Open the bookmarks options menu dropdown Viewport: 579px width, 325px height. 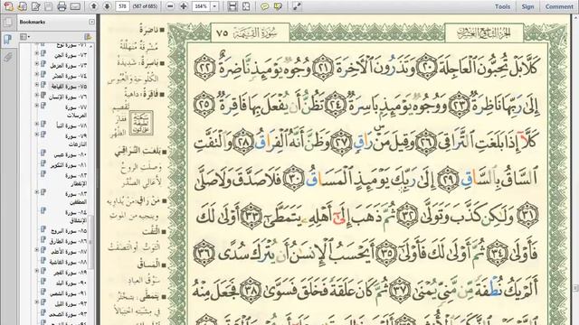pyautogui.click(x=24, y=36)
